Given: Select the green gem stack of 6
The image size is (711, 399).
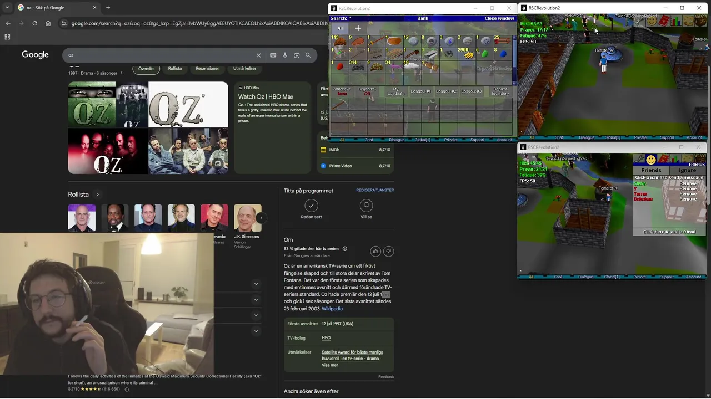Looking at the screenshot, I should click(485, 54).
